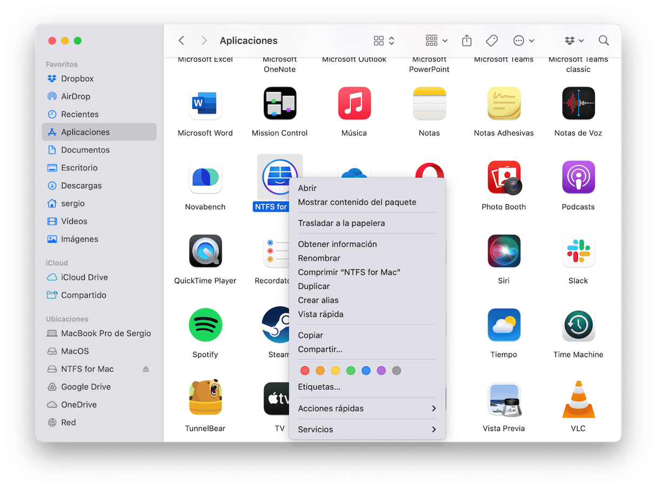This screenshot has width=657, height=489.
Task: Select Compartir… menu entry
Action: tap(367, 350)
